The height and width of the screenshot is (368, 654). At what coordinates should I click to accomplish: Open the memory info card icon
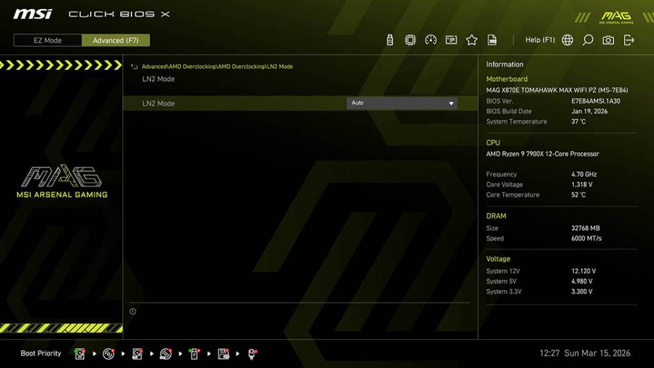tap(451, 39)
